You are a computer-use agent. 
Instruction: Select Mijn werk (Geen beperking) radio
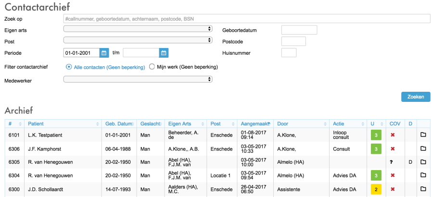(x=152, y=67)
